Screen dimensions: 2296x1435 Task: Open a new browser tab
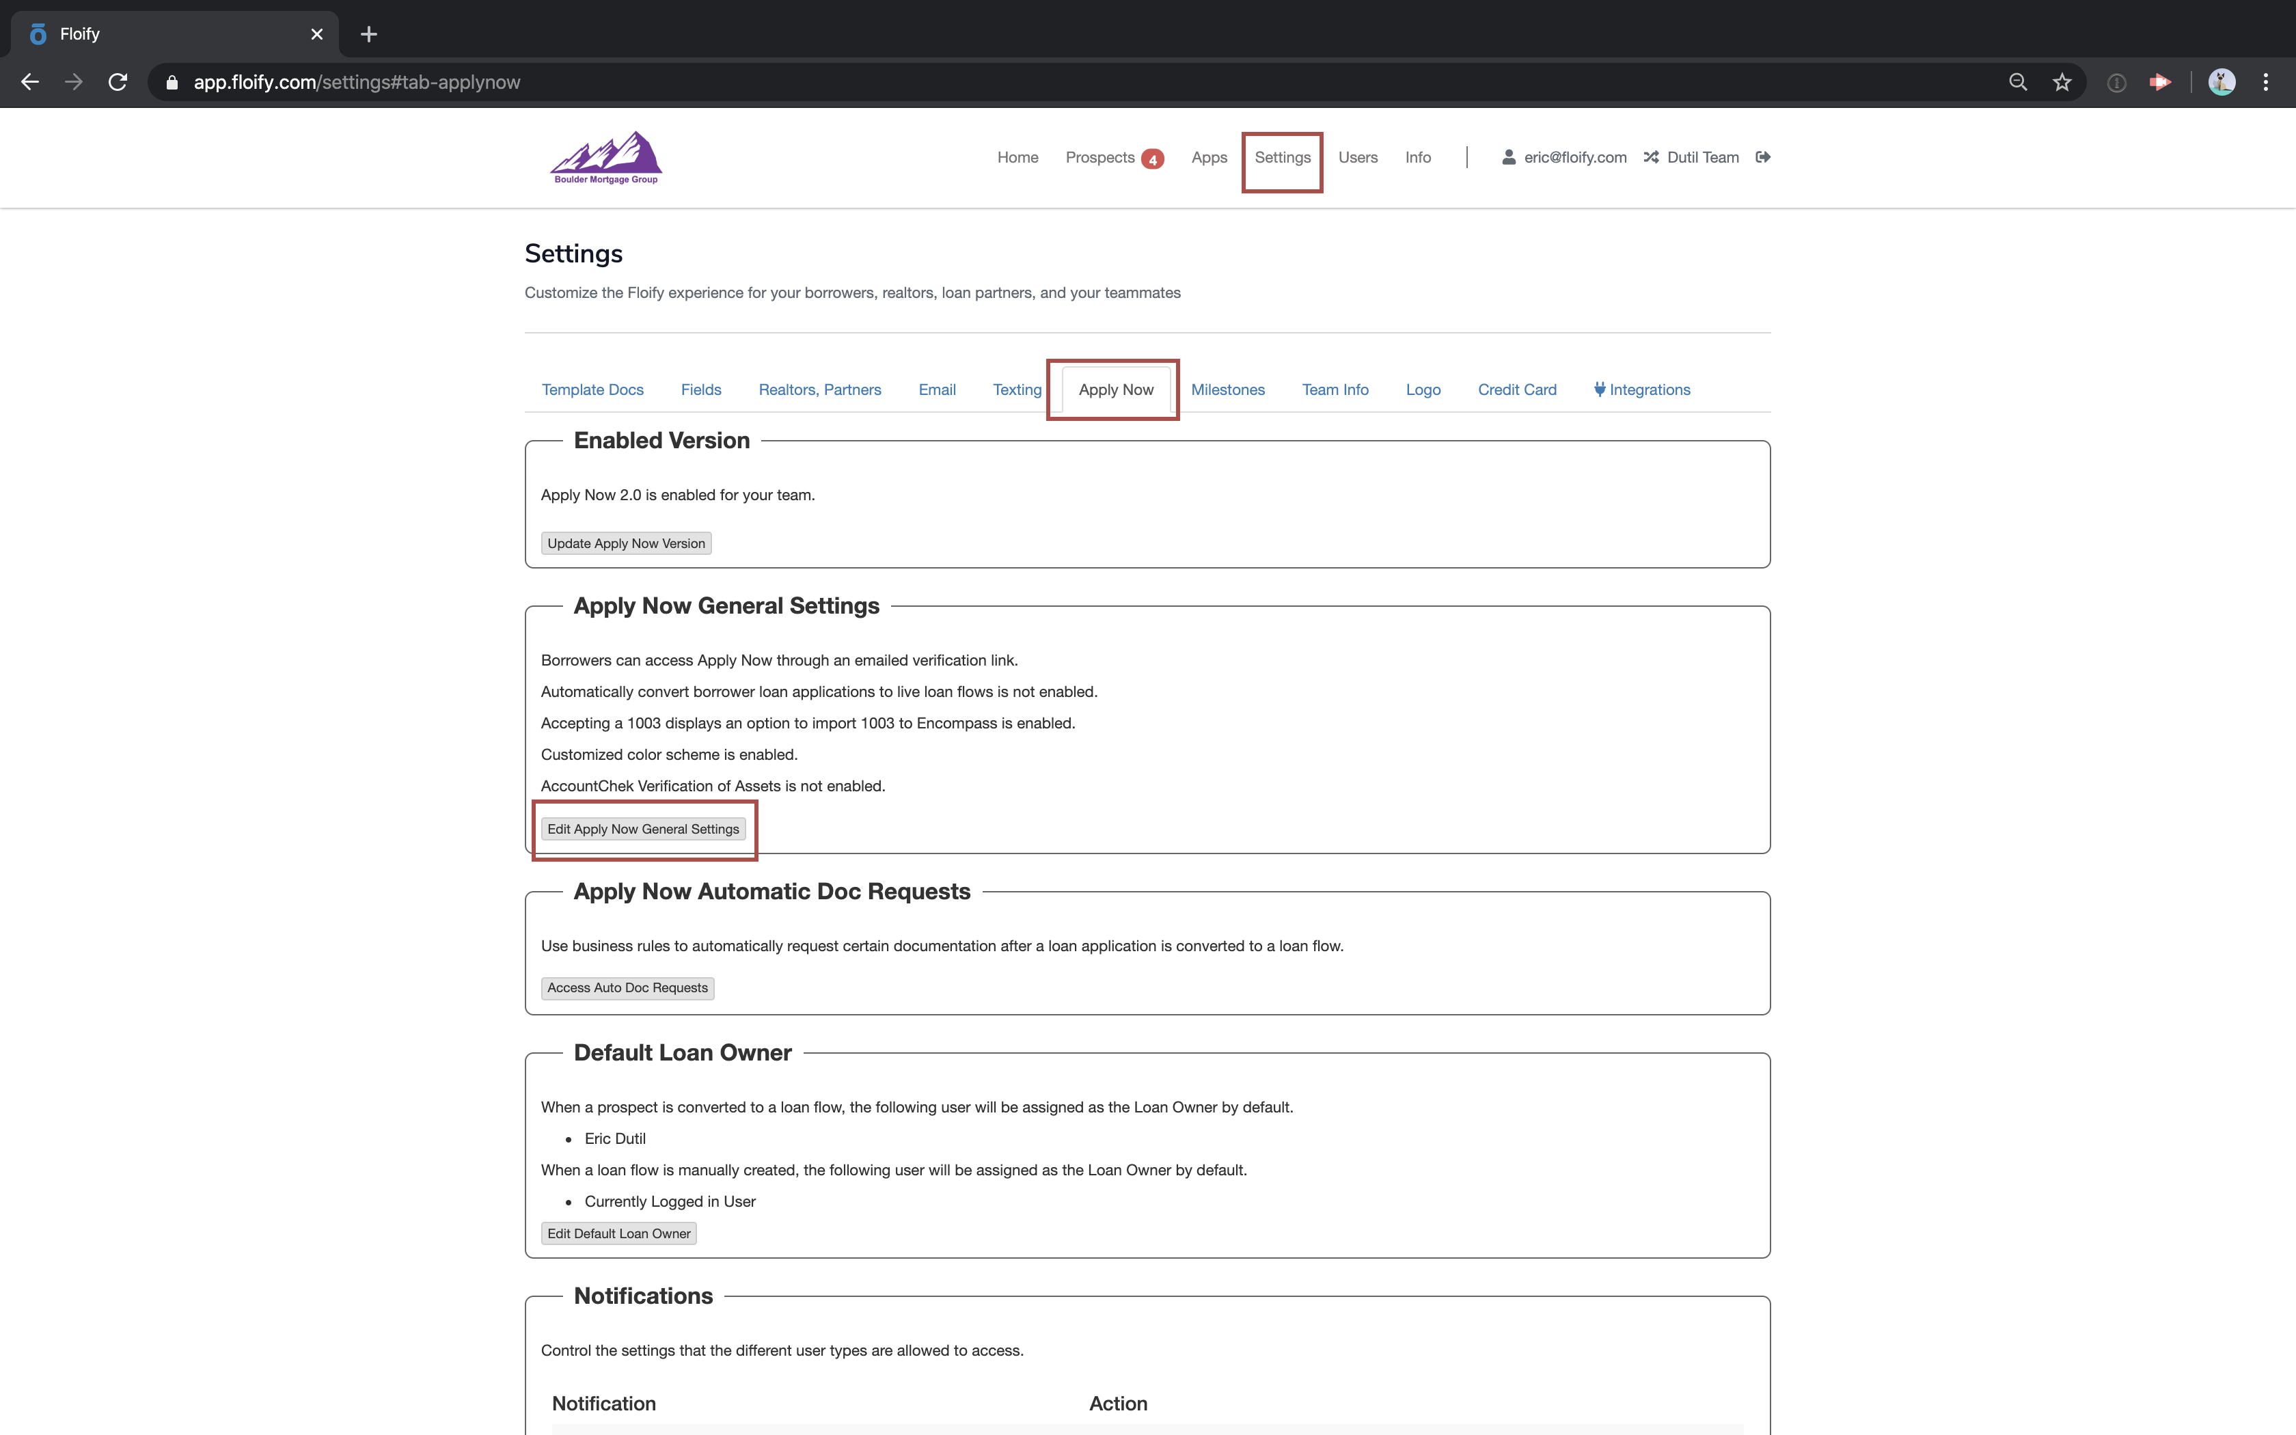369,34
